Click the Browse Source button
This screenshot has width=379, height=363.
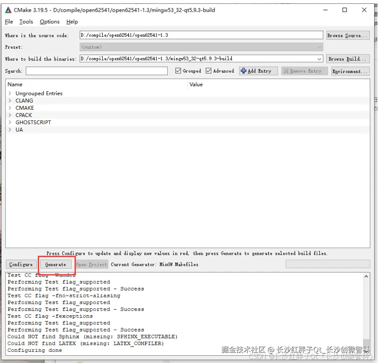coord(348,35)
